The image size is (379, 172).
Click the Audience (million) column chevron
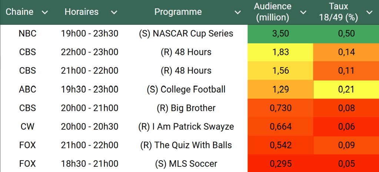[x=303, y=12]
